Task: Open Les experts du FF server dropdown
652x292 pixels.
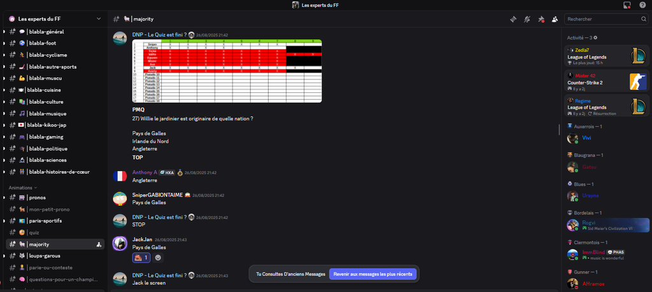Action: pyautogui.click(x=53, y=19)
